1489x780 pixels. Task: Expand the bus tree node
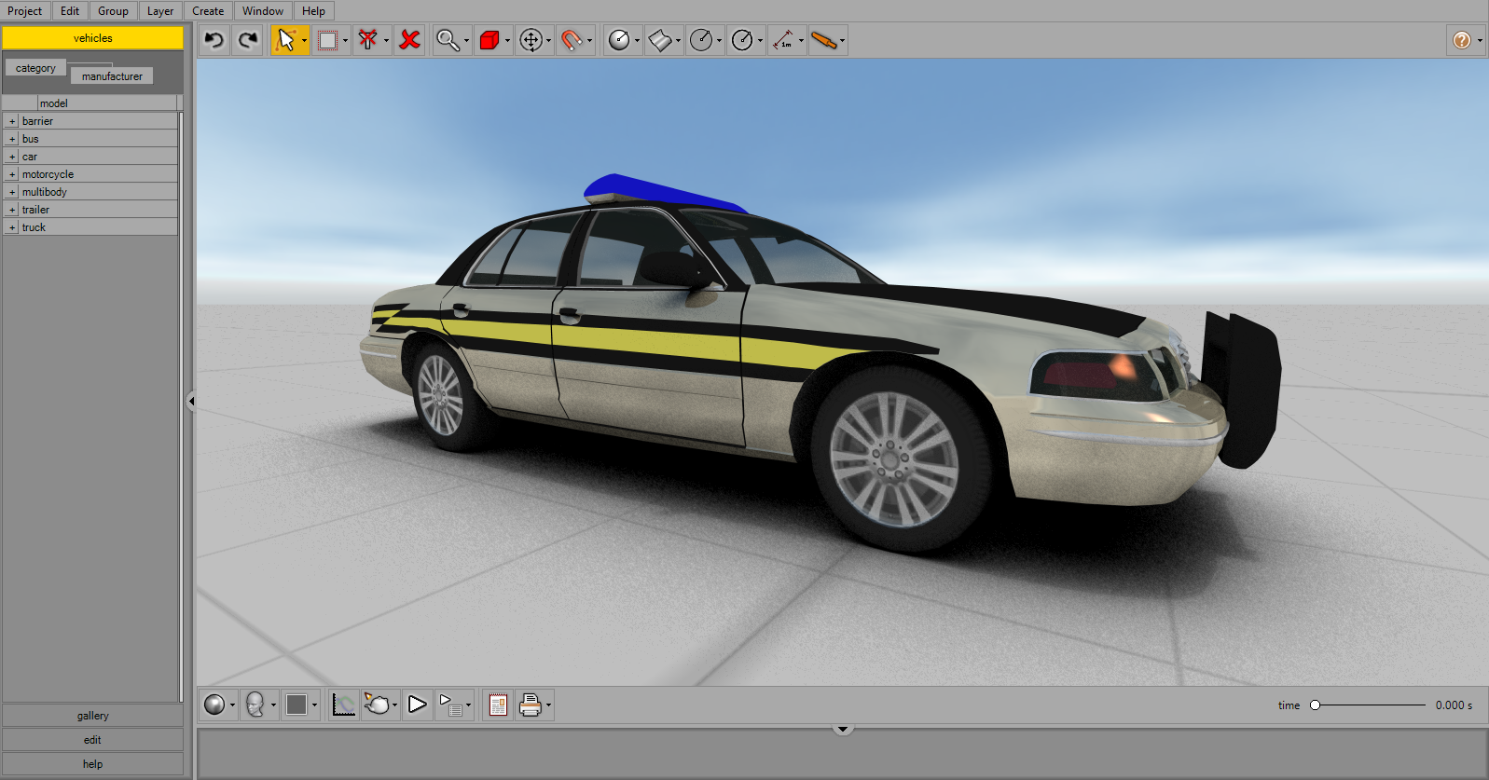(12, 139)
